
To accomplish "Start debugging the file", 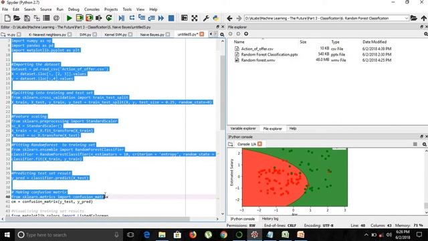I will coord(122,18).
